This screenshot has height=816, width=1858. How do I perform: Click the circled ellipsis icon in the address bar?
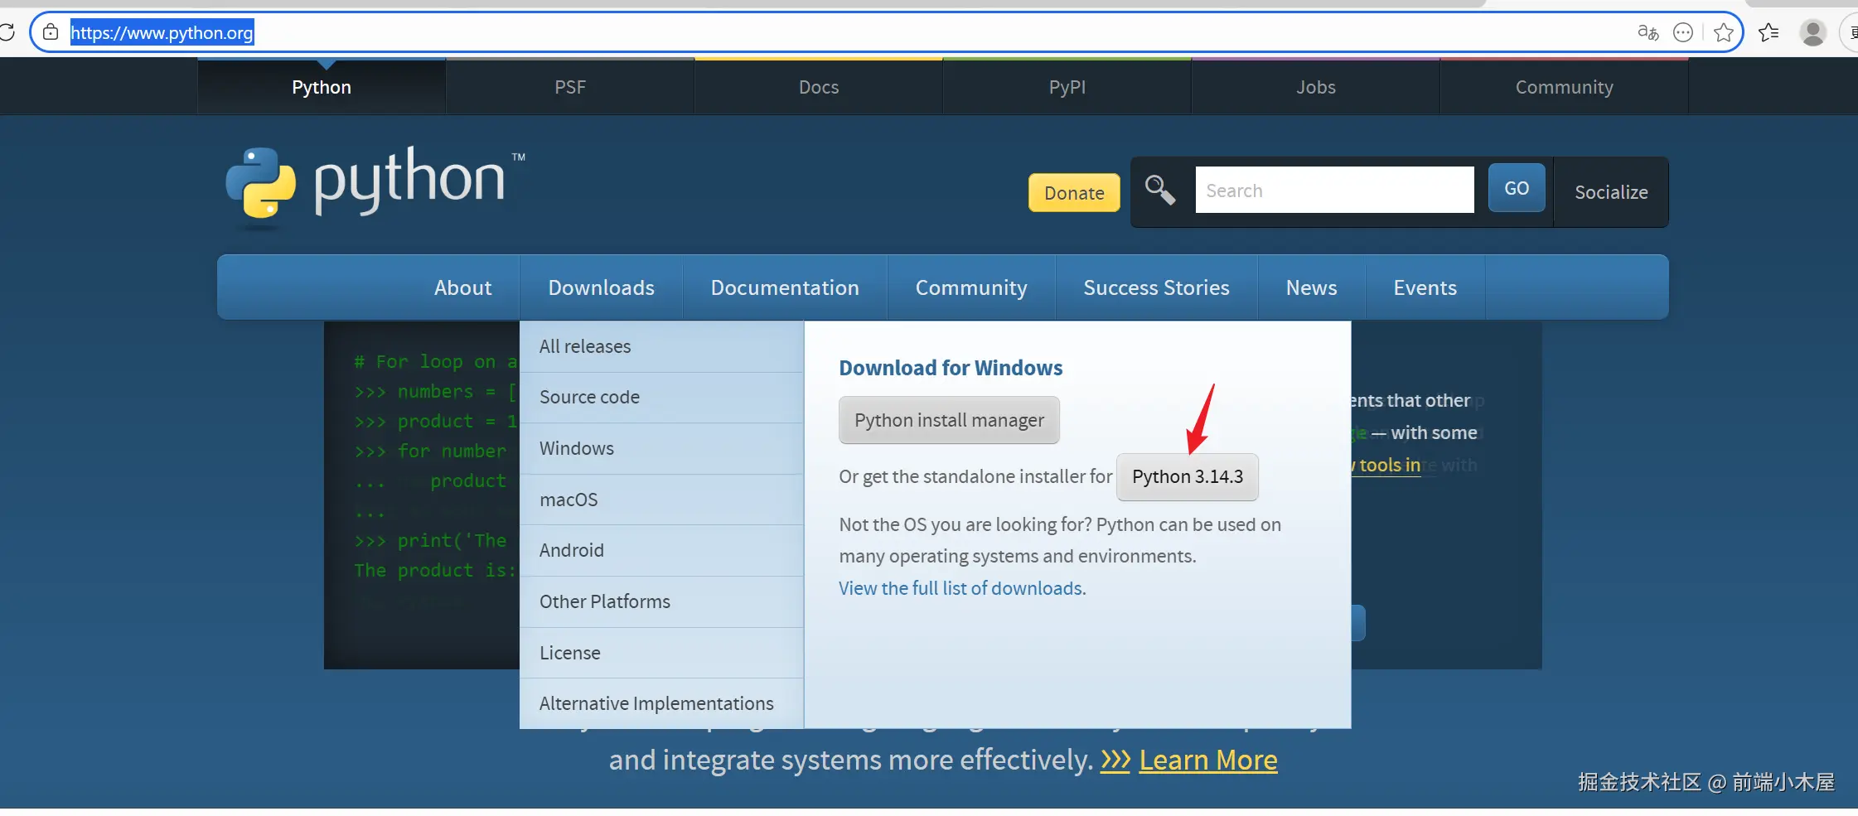click(1683, 32)
